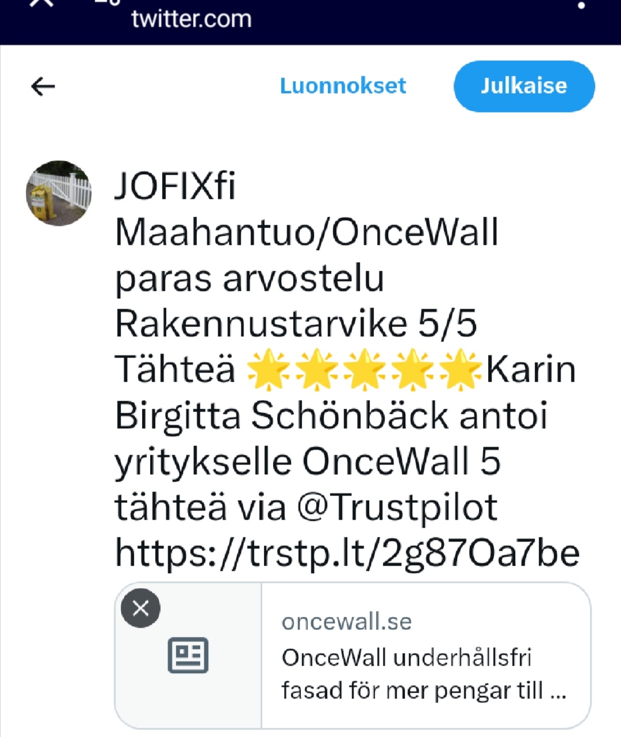
Task: Publish the tweet with Julkaise
Action: [524, 86]
